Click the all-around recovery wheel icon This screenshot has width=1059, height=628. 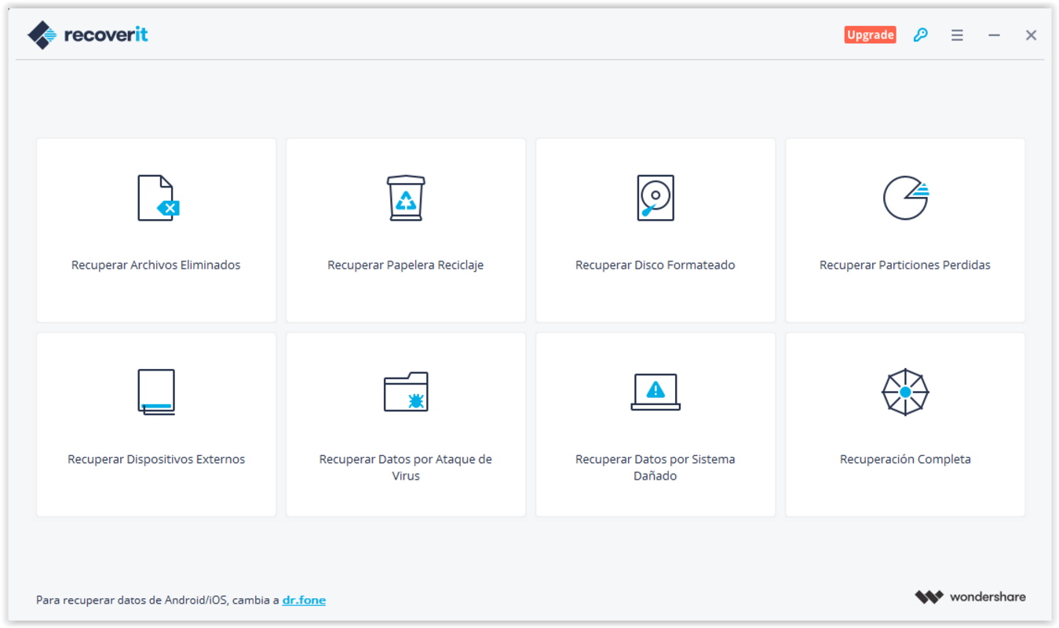pyautogui.click(x=905, y=392)
